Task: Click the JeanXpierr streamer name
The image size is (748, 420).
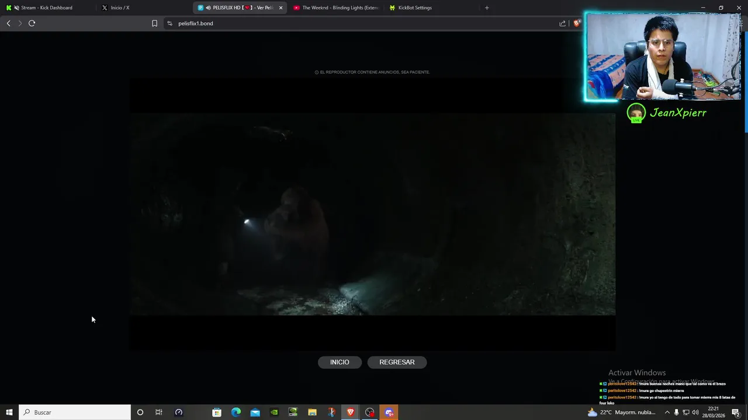Action: pos(678,113)
